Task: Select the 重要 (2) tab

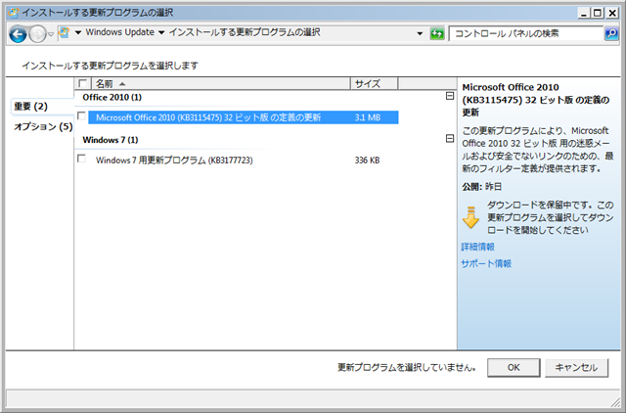Action: [31, 107]
